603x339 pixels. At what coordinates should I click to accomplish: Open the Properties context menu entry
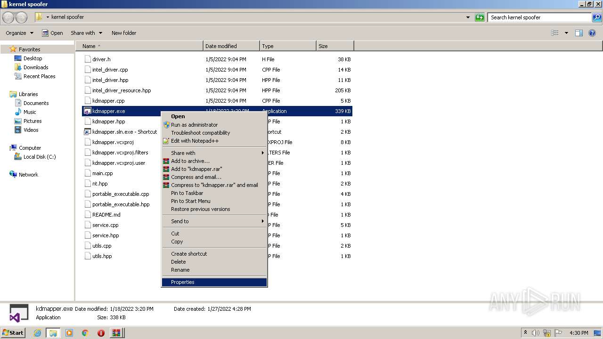pos(214,282)
